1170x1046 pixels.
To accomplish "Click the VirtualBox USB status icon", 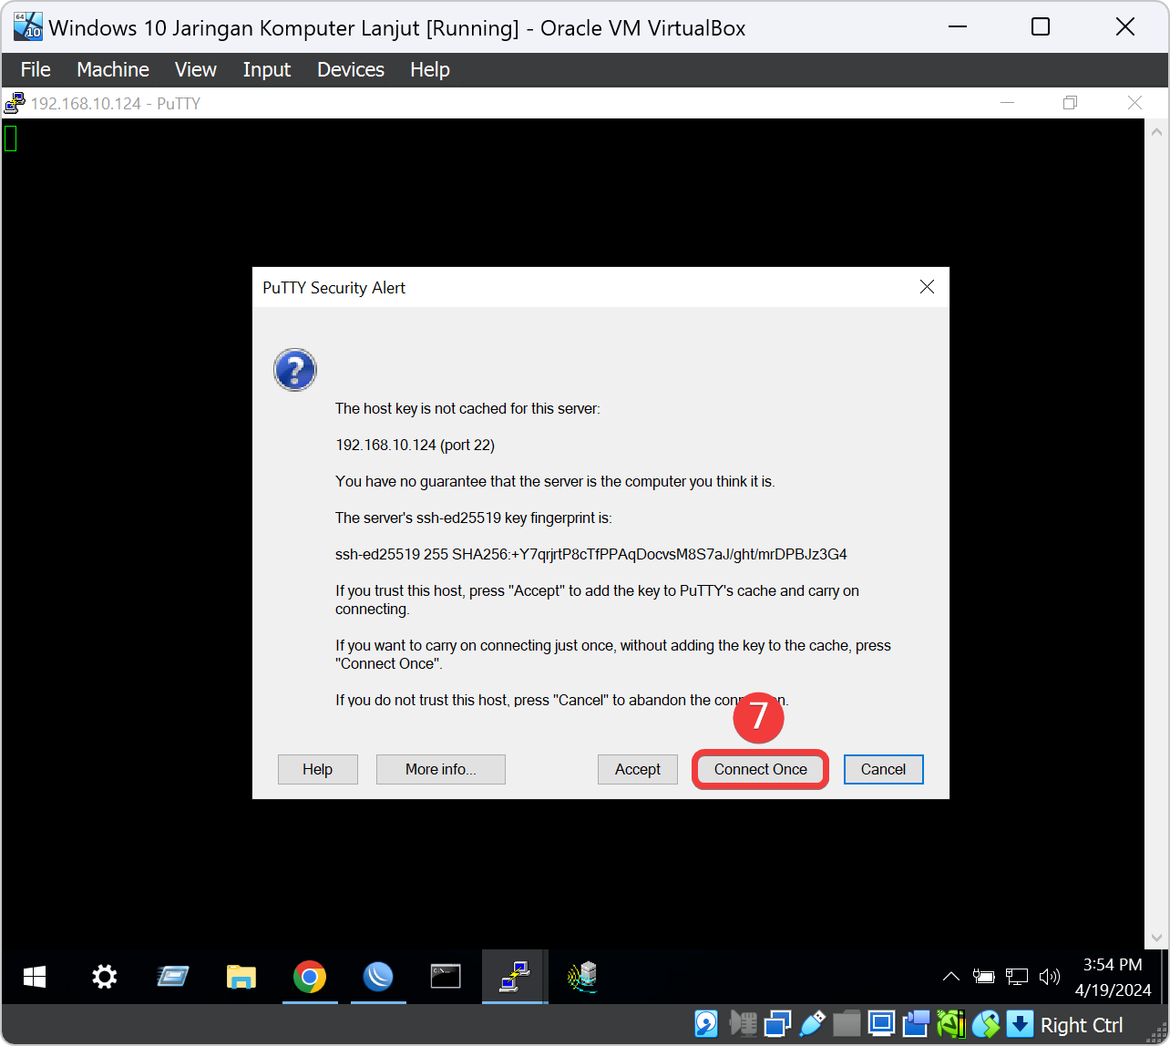I will (x=812, y=1024).
